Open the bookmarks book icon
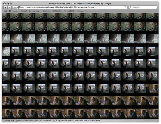The height and width of the screenshot is (124, 161). click(x=5, y=11)
